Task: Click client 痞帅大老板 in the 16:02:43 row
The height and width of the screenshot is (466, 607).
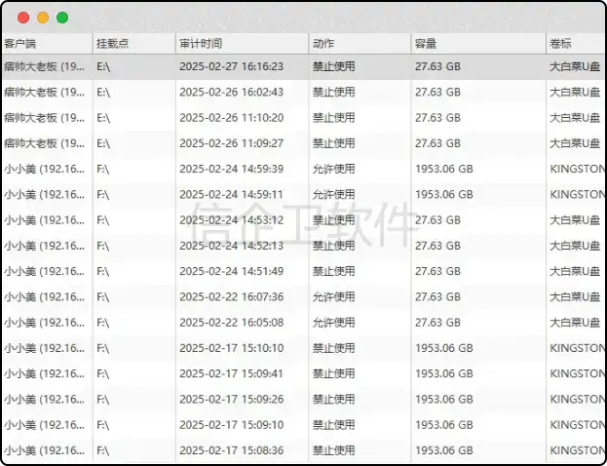Action: 45,93
